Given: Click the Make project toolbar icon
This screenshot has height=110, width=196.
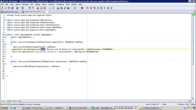Looking at the screenshot, I should point(58,8).
